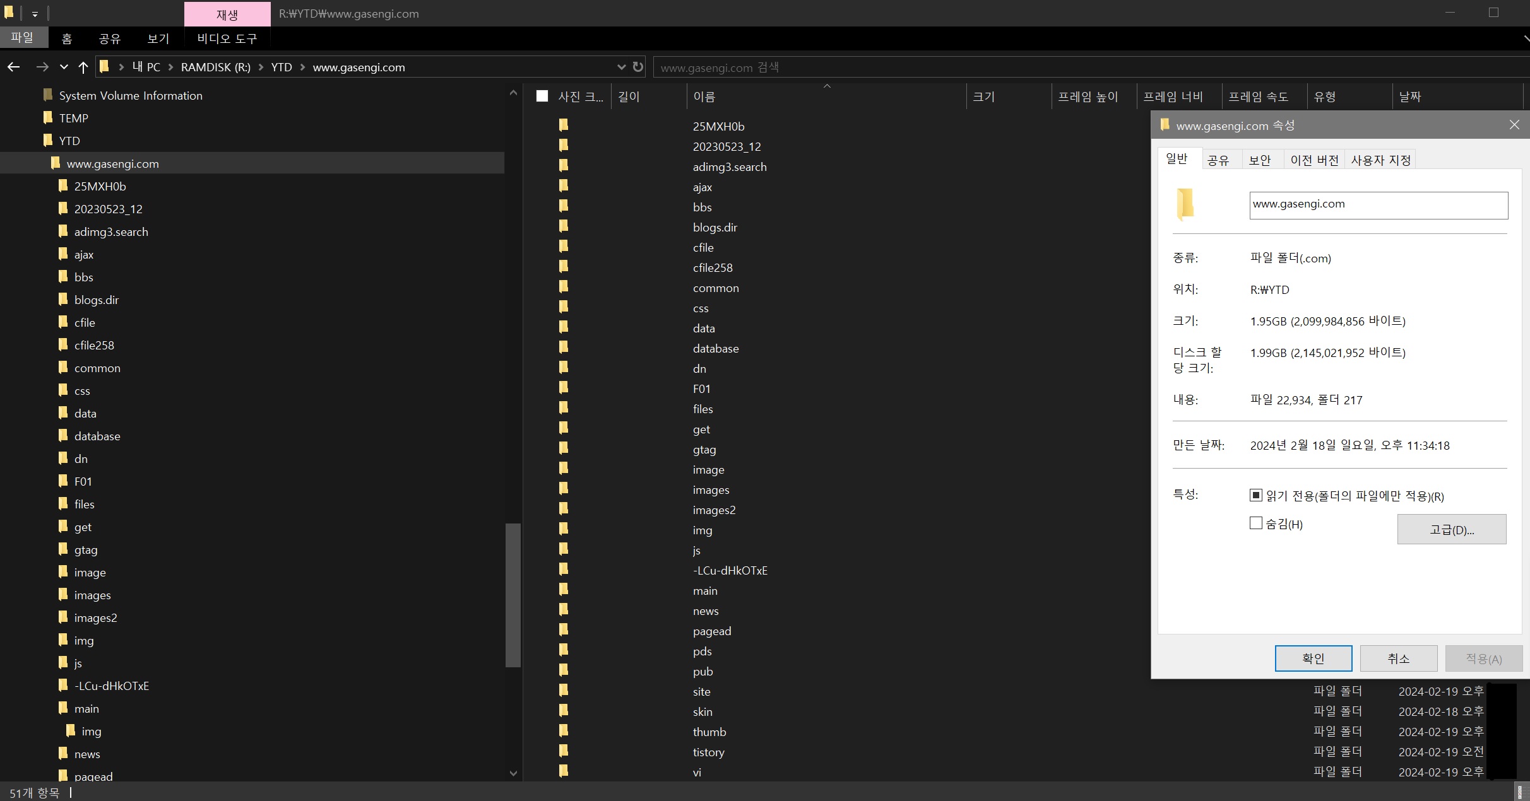This screenshot has height=801, width=1530.
Task: Click the 취소 button
Action: click(x=1399, y=658)
